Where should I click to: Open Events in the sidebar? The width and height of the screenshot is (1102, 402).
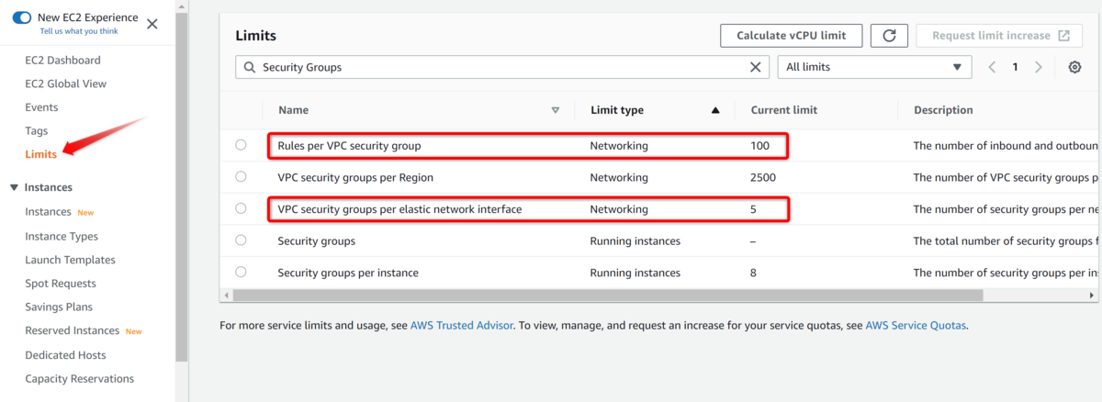pyautogui.click(x=41, y=107)
